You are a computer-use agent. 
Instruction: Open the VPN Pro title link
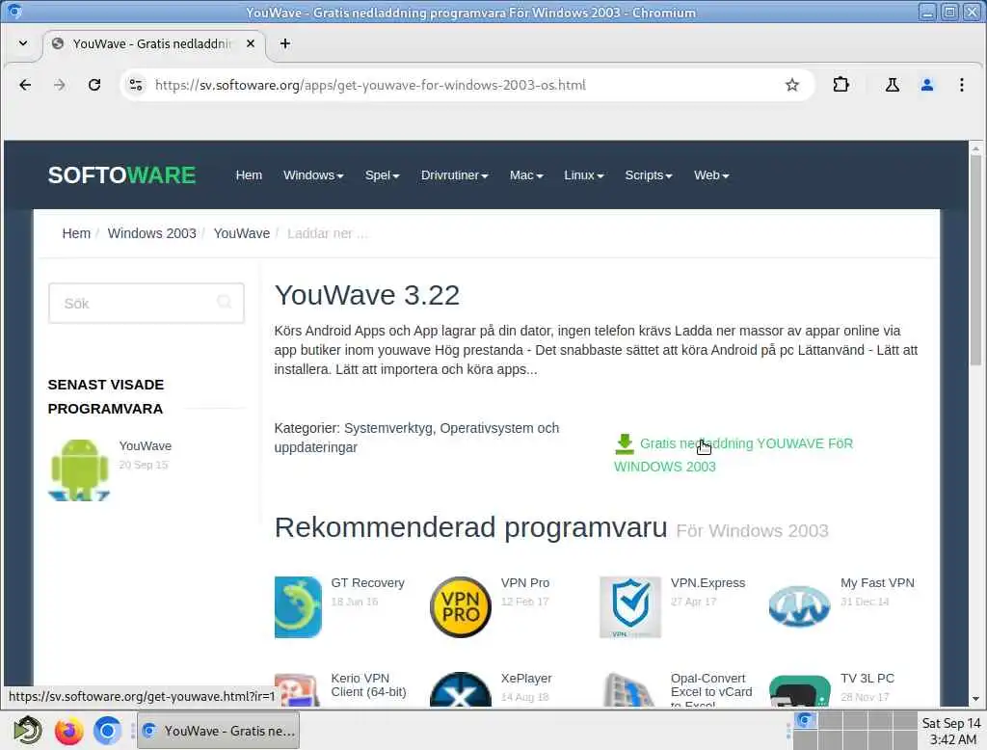click(525, 583)
